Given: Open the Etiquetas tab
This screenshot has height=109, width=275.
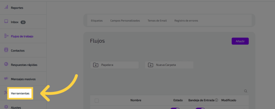Looking at the screenshot, I should point(97,21).
